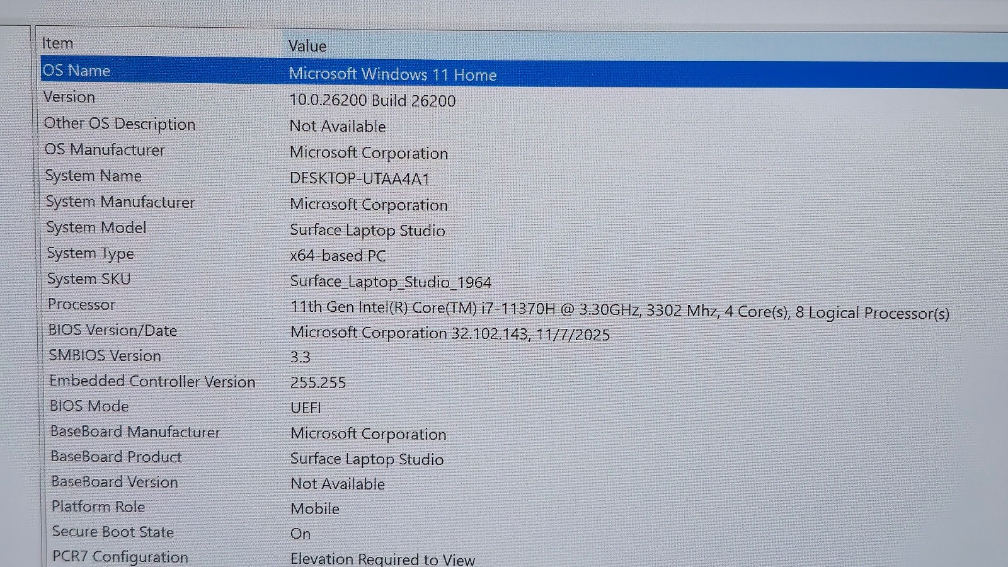Viewport: 1008px width, 567px height.
Task: Click Microsoft Corporation beside System Manufacturer
Action: [369, 205]
